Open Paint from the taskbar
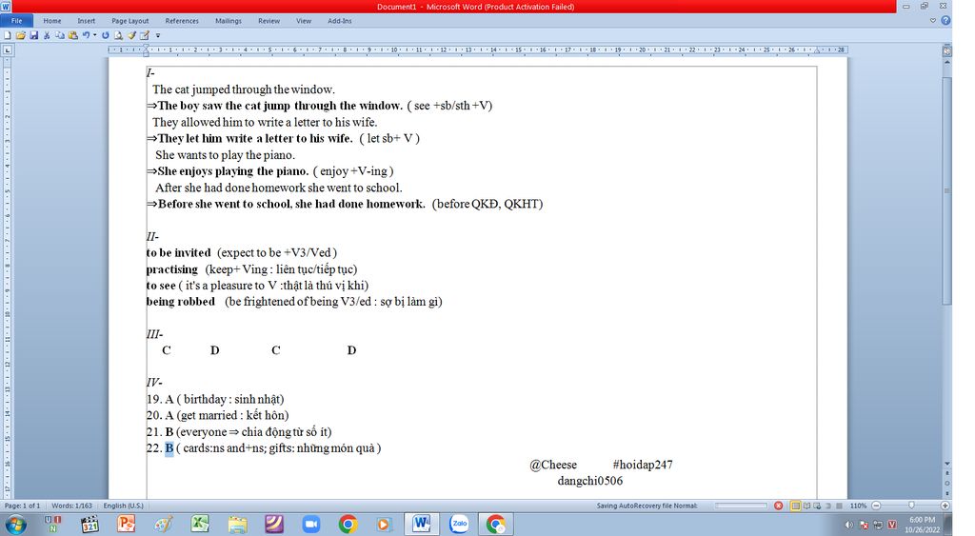The height and width of the screenshot is (536, 975). click(x=164, y=525)
